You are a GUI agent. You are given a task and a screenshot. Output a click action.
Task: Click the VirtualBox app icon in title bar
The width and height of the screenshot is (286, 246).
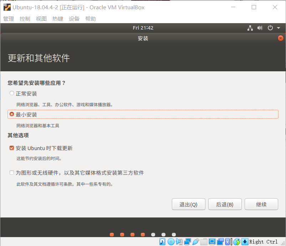pos(7,7)
